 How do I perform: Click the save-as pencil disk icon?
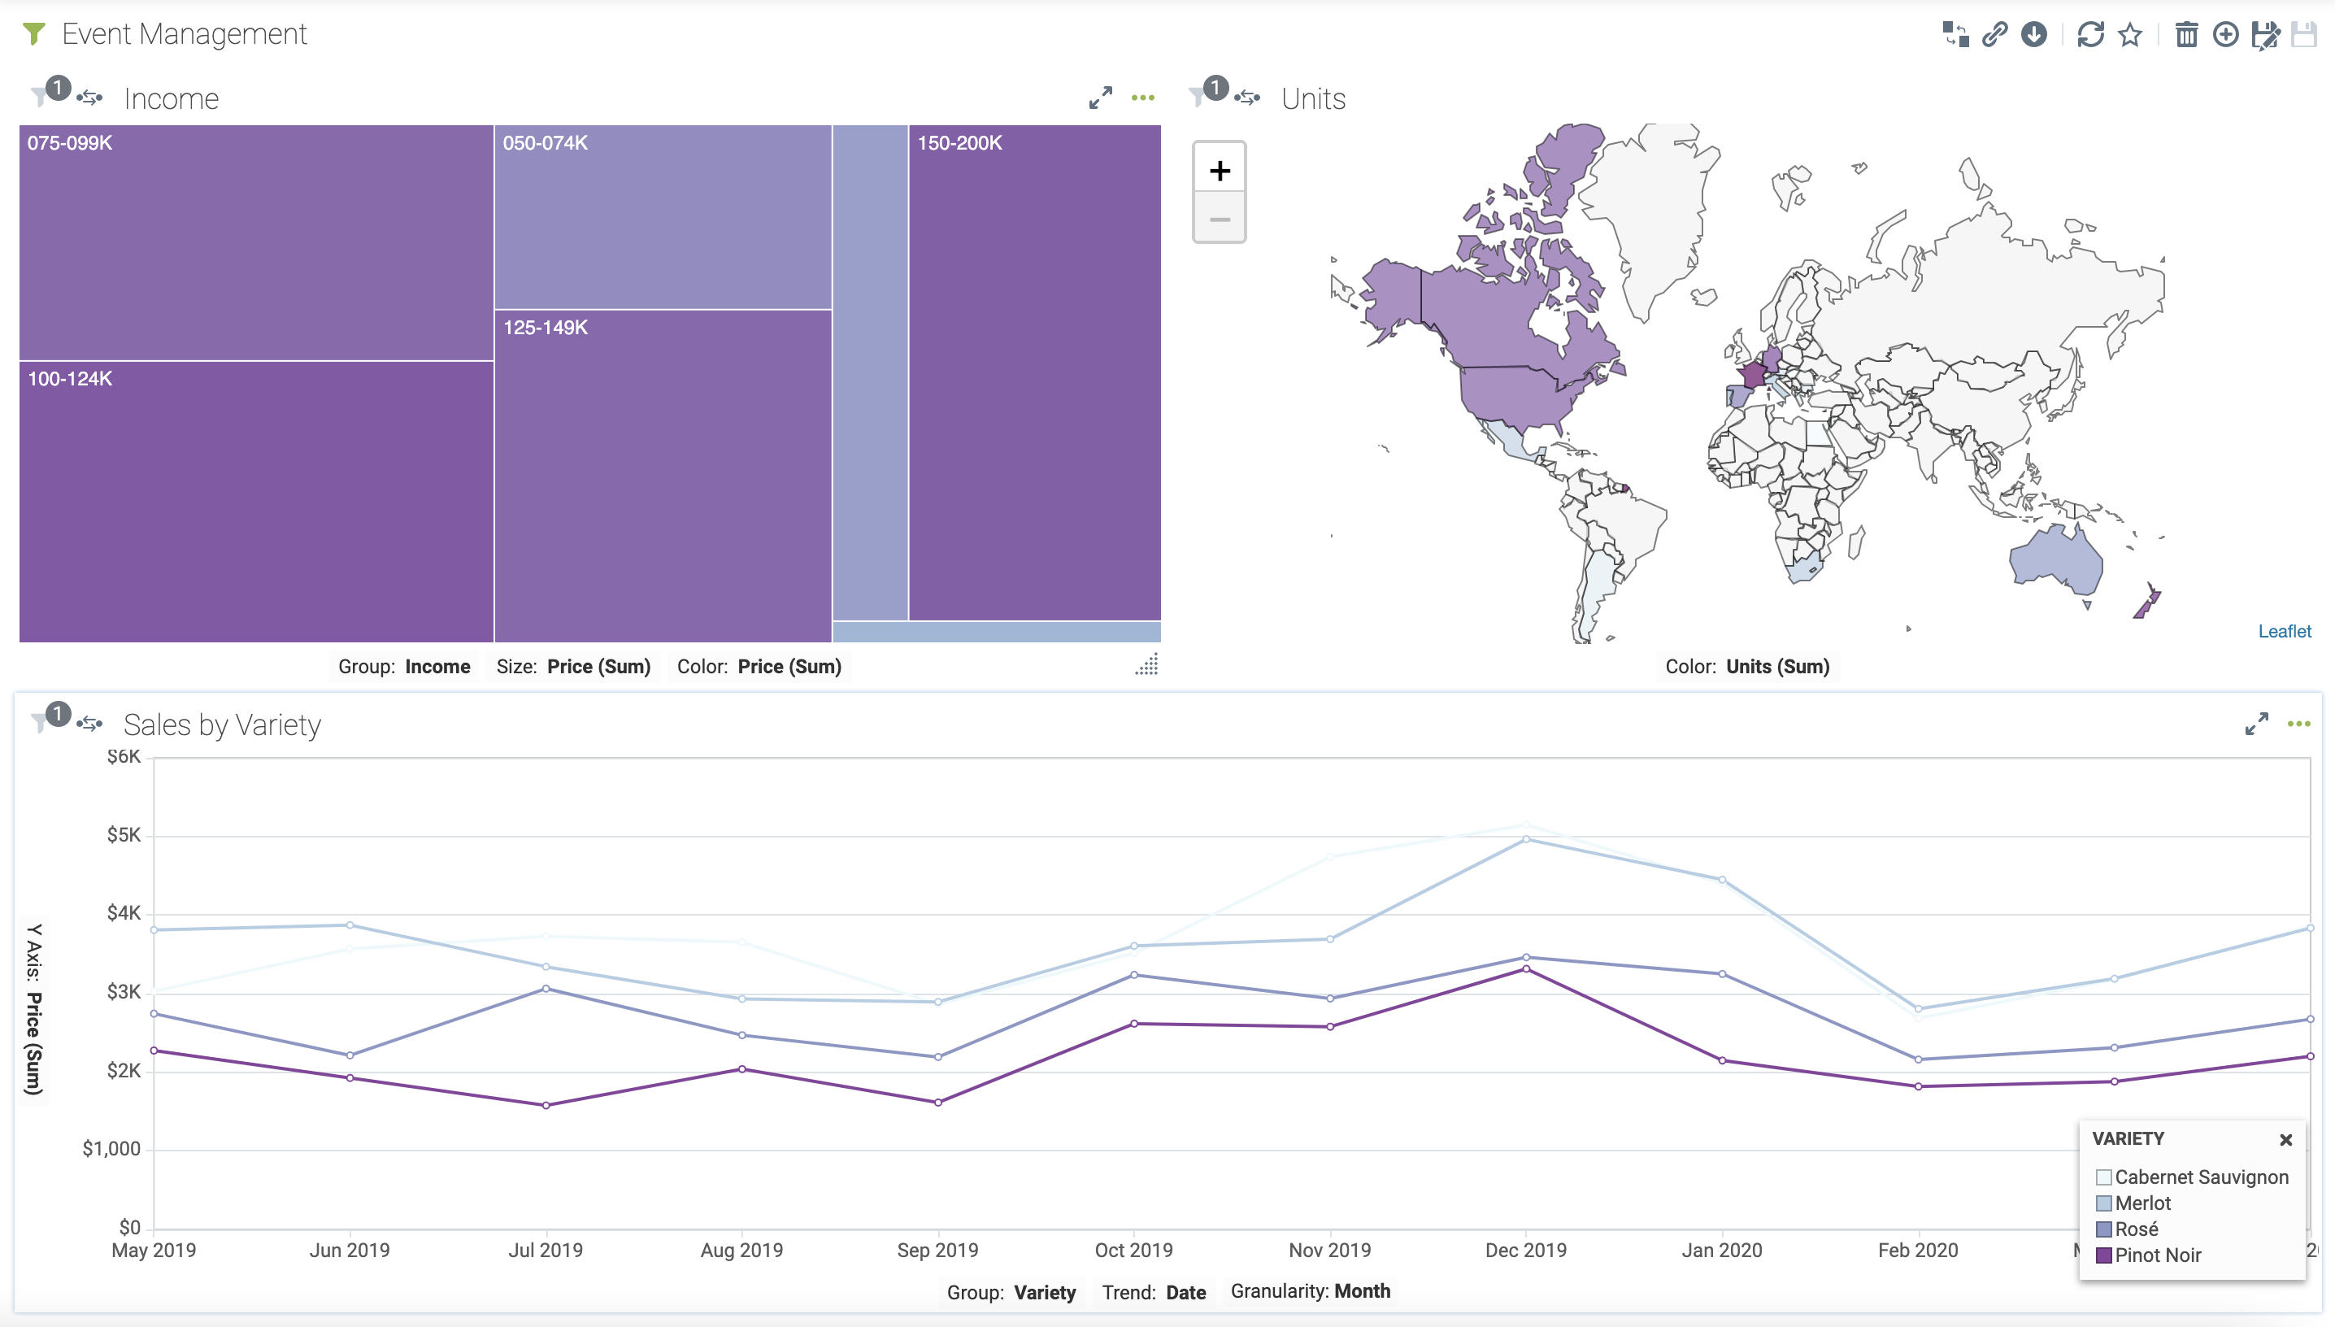(2265, 35)
